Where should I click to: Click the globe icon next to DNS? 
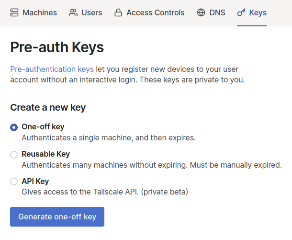pos(201,13)
